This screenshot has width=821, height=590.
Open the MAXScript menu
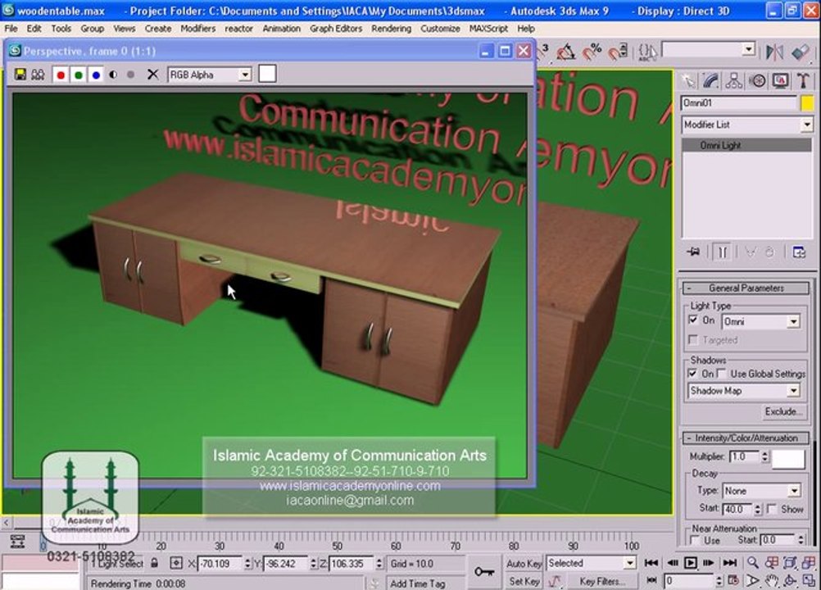click(488, 28)
